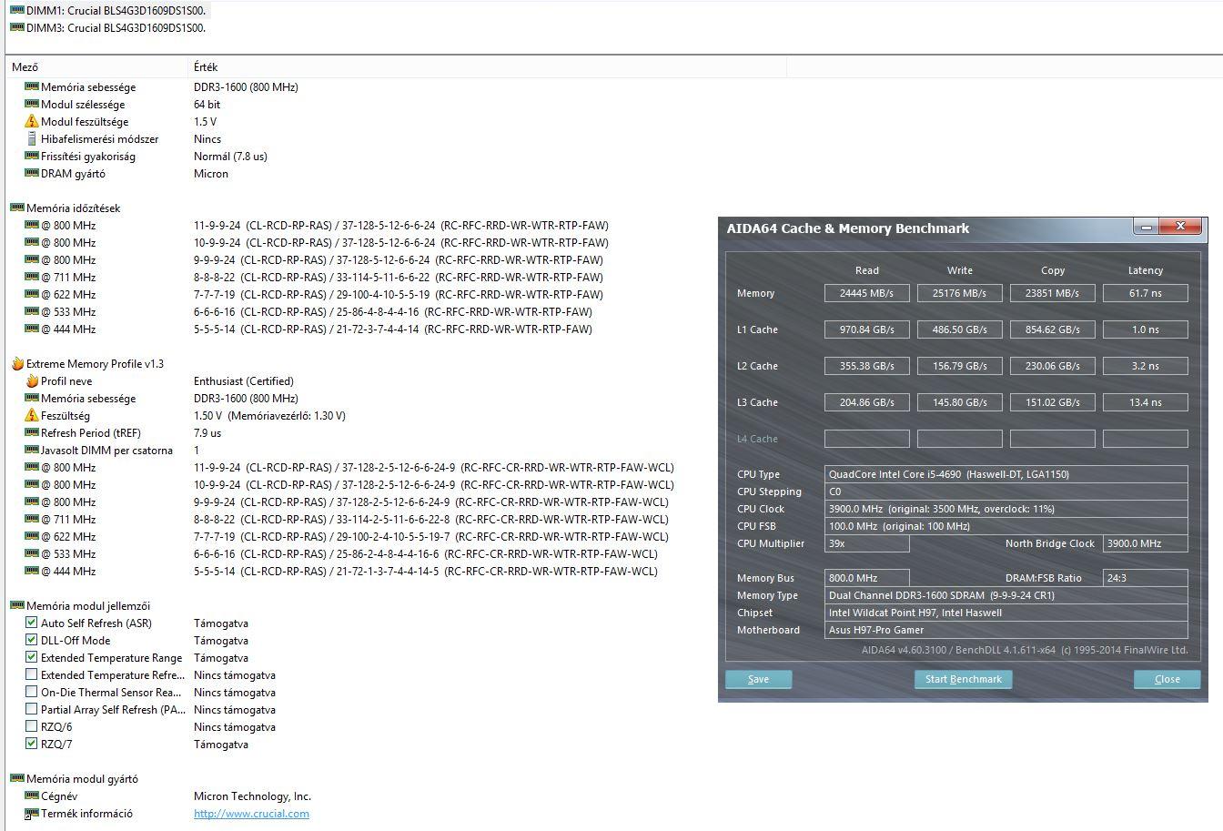Toggle the On-Die Thermal Sensor checkbox

pyautogui.click(x=32, y=692)
